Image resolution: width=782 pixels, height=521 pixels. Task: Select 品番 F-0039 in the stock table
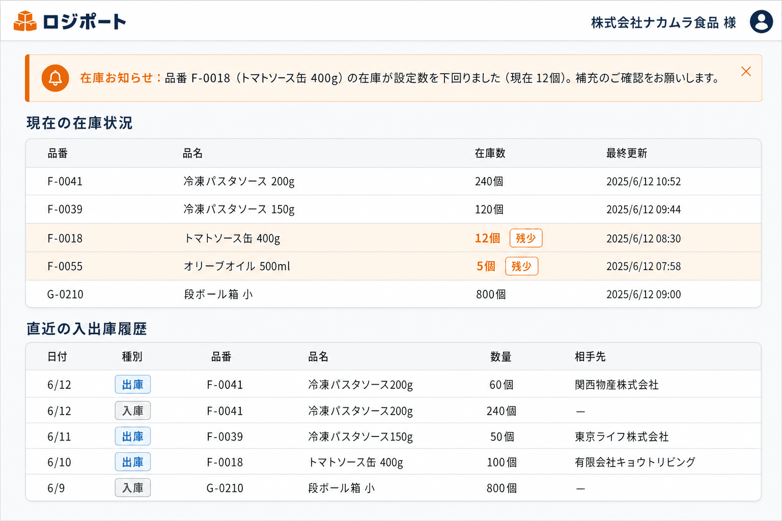(65, 209)
